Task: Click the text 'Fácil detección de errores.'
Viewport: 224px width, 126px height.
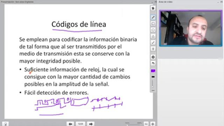Action: point(56,93)
